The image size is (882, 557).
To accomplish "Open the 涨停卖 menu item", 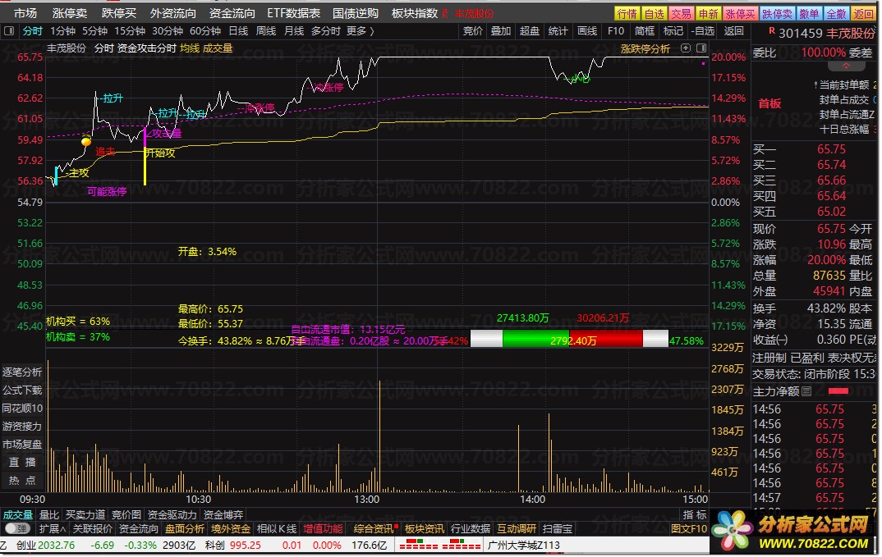I will [x=70, y=13].
